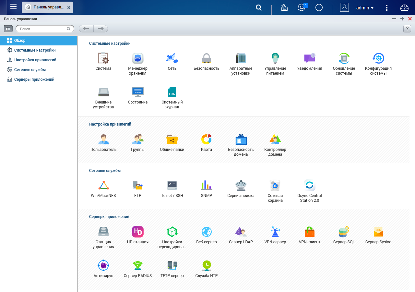Screen dimensions: 415x292
Task: Open the main hamburger menu
Action: coord(13,7)
